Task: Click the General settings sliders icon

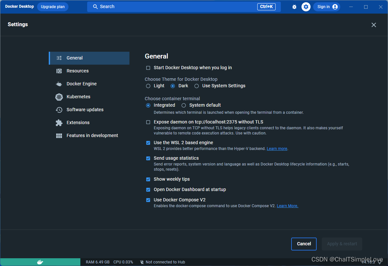Action: (59, 58)
